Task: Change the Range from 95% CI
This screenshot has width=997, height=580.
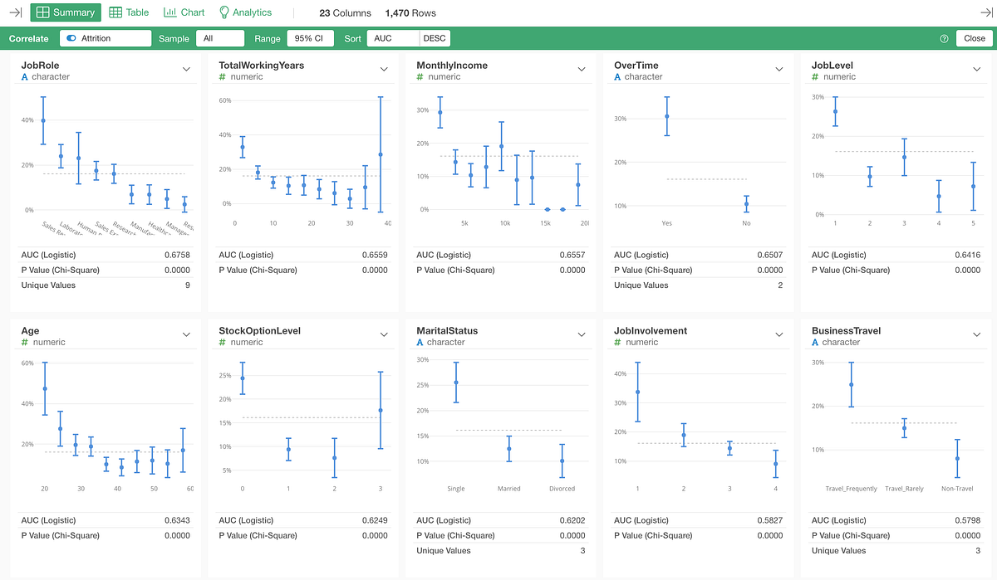Action: [310, 38]
